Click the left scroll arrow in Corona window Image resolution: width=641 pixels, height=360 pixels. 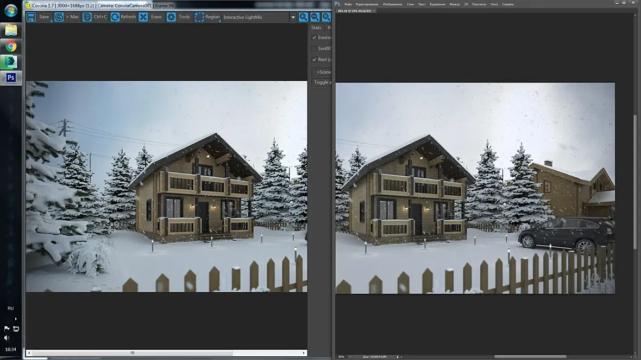point(29,352)
